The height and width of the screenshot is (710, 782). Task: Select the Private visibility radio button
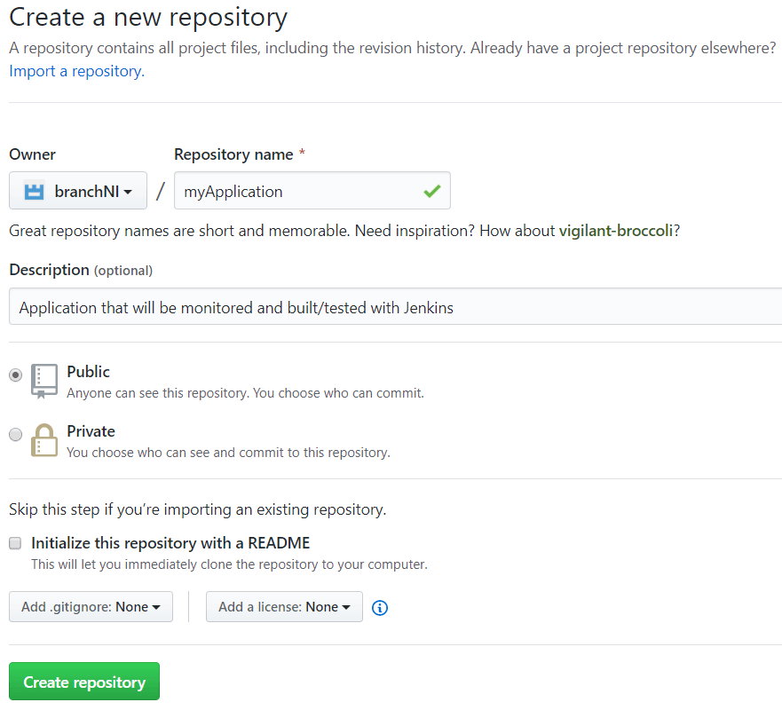point(15,434)
